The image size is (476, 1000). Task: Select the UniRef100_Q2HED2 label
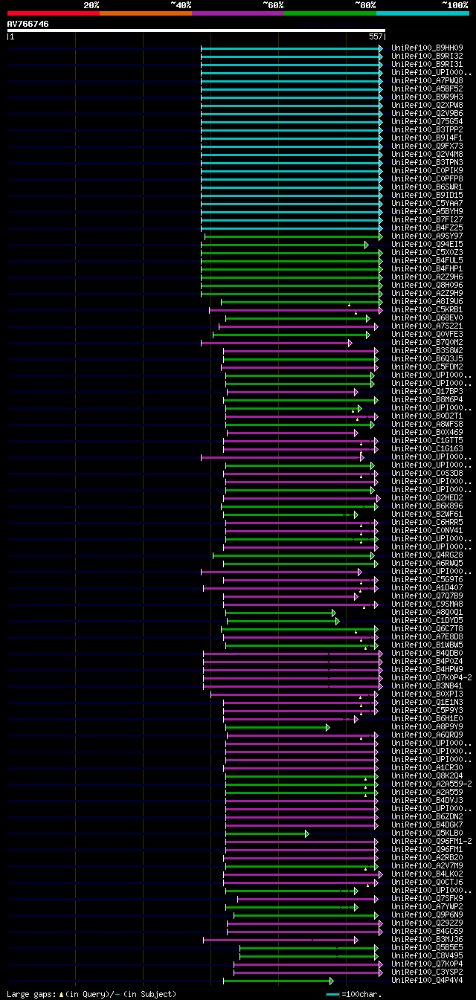[x=428, y=498]
